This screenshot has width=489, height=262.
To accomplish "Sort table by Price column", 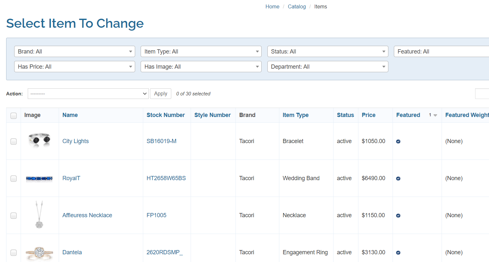I will coord(368,115).
